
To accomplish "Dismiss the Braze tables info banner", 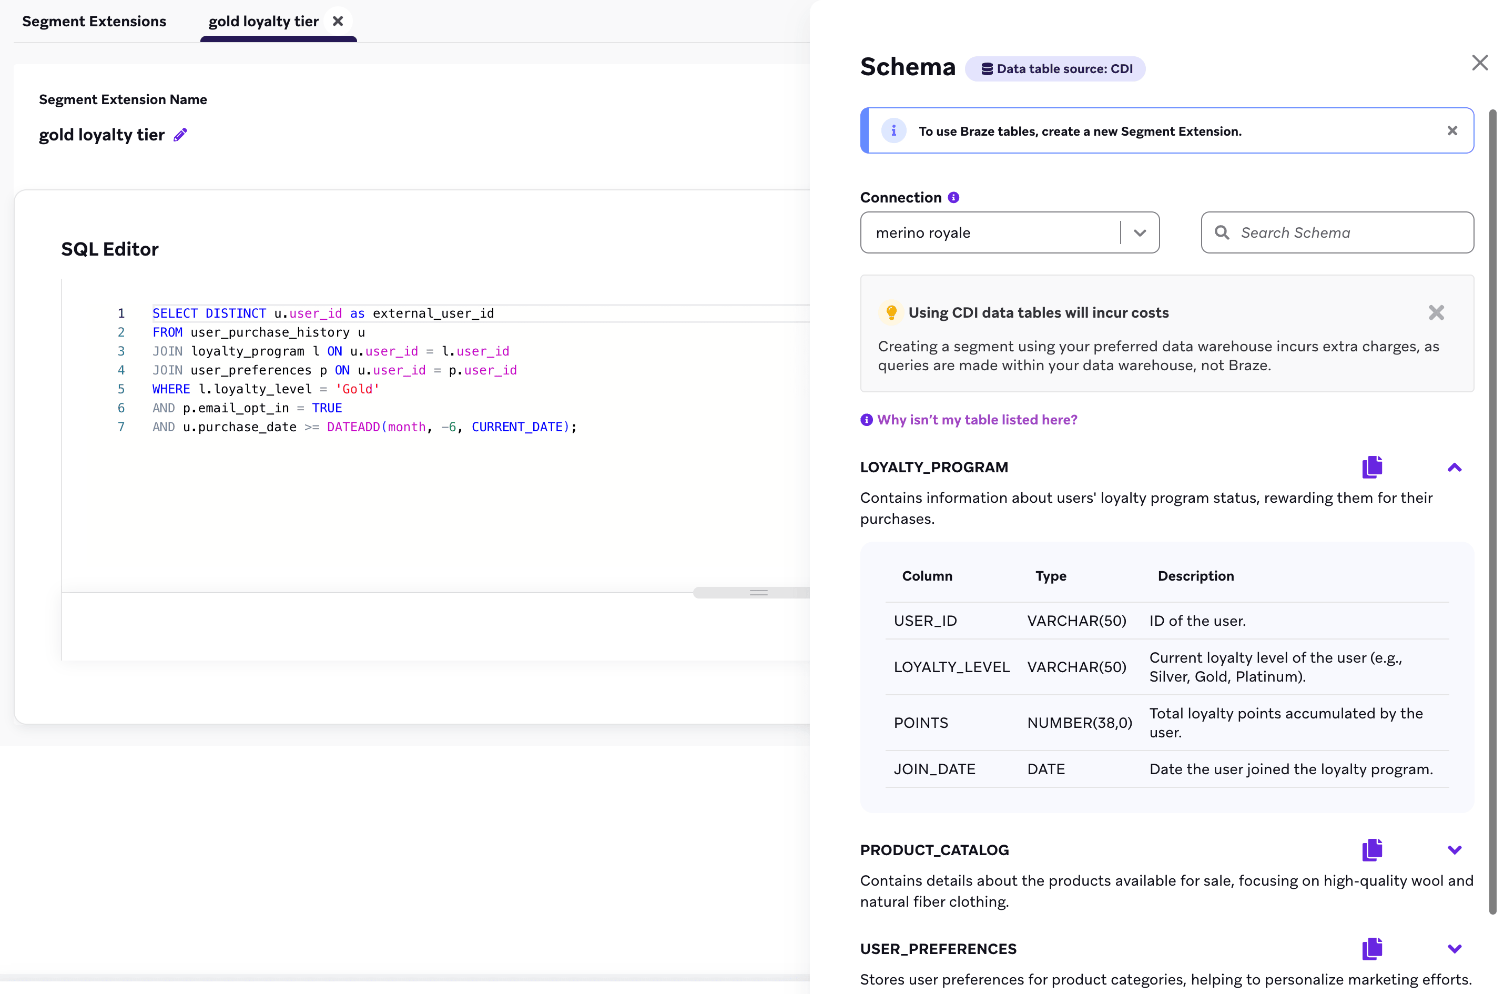I will tap(1452, 130).
